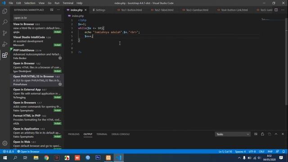Open the View menu
Viewport: 288px width, 162px height.
(41, 3)
